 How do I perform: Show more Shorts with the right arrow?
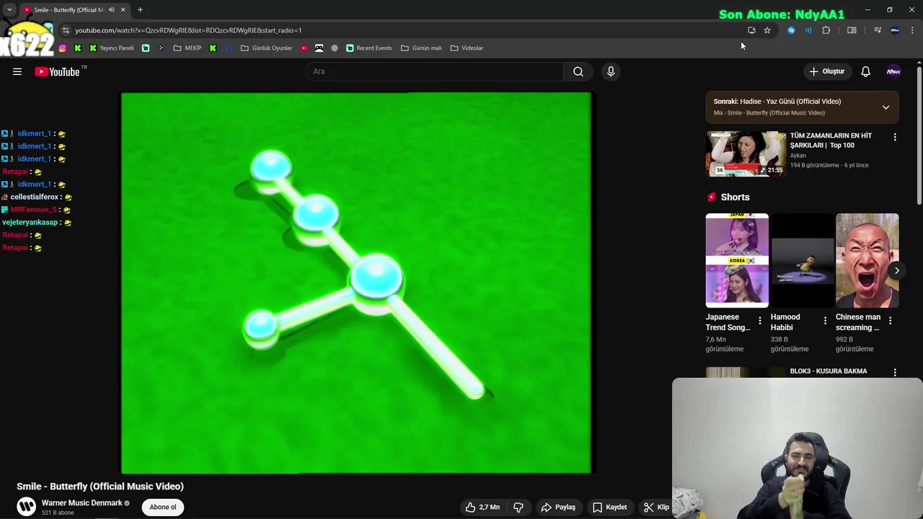897,271
